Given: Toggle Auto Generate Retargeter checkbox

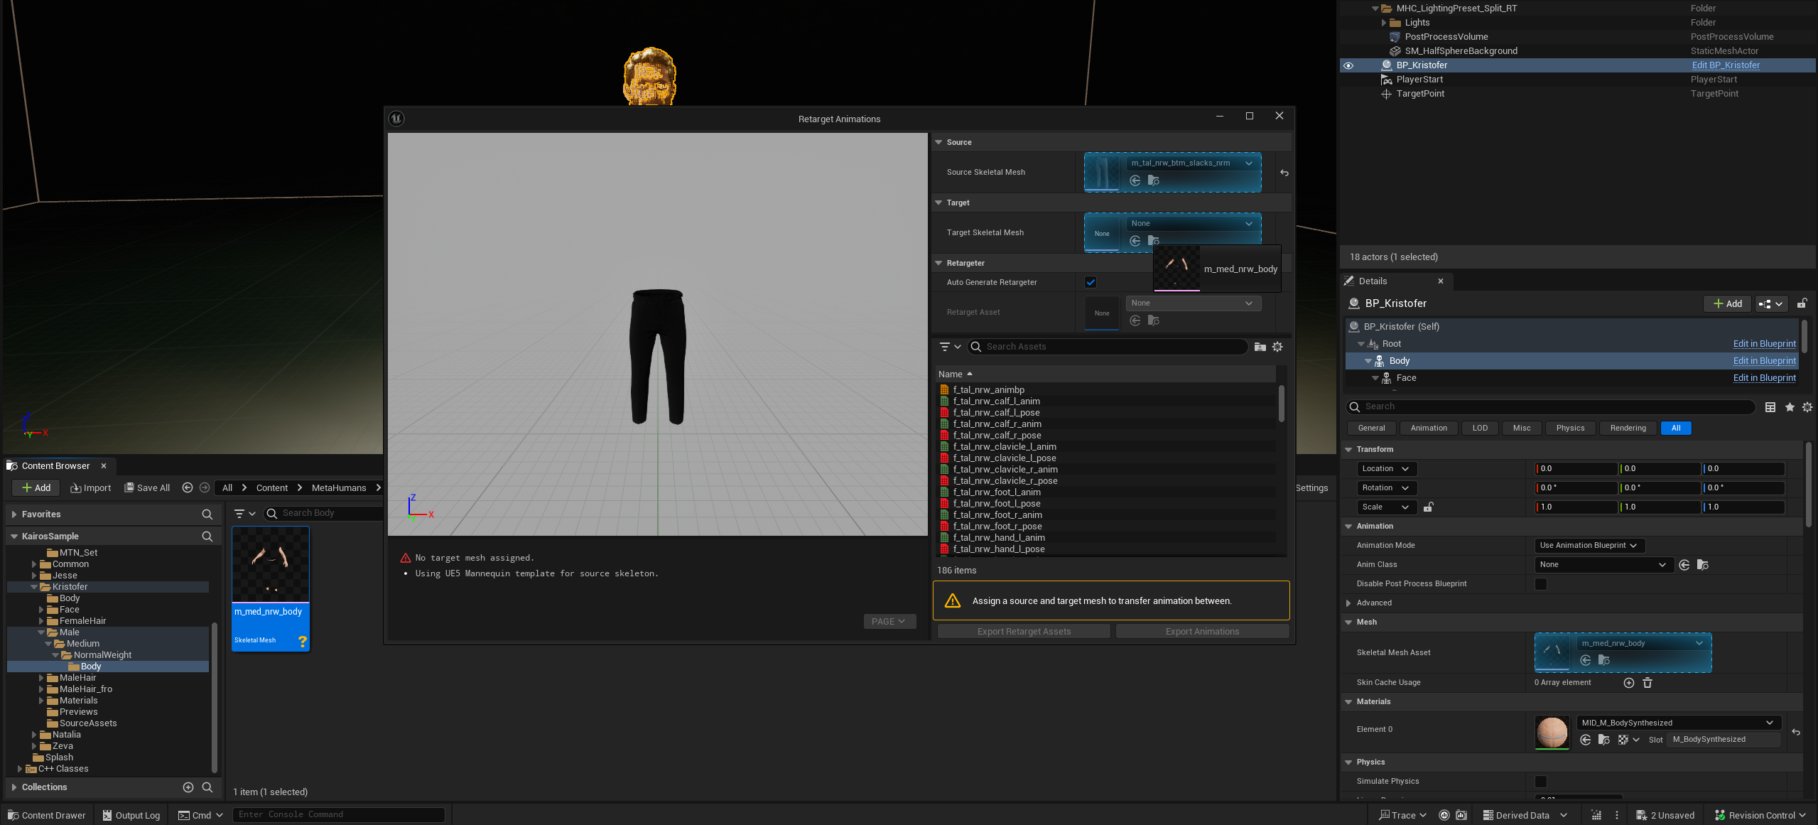Looking at the screenshot, I should [x=1090, y=281].
